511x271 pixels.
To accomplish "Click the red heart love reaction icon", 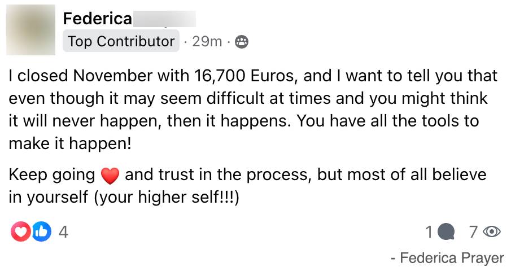I will 20,231.
